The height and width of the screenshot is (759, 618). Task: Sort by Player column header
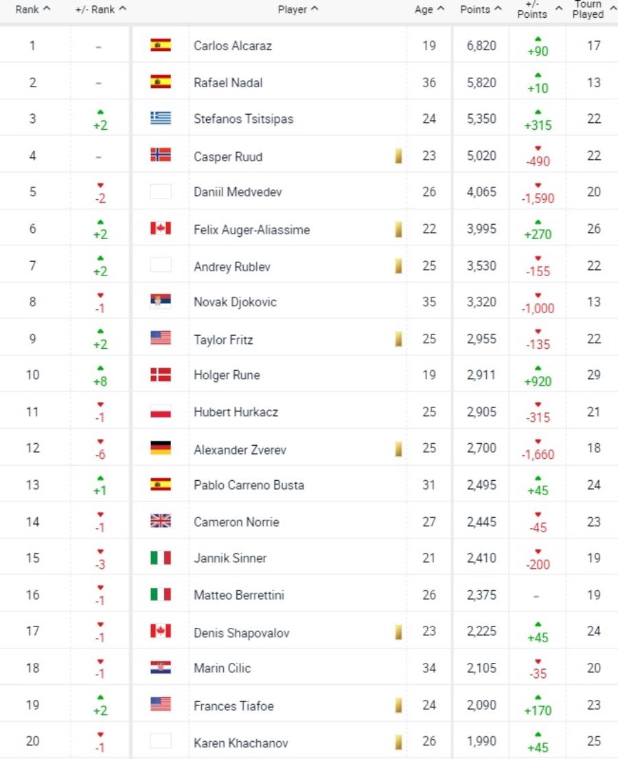297,9
